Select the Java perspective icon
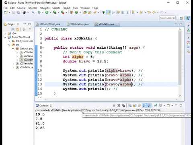The image size is (193, 145). point(188,18)
